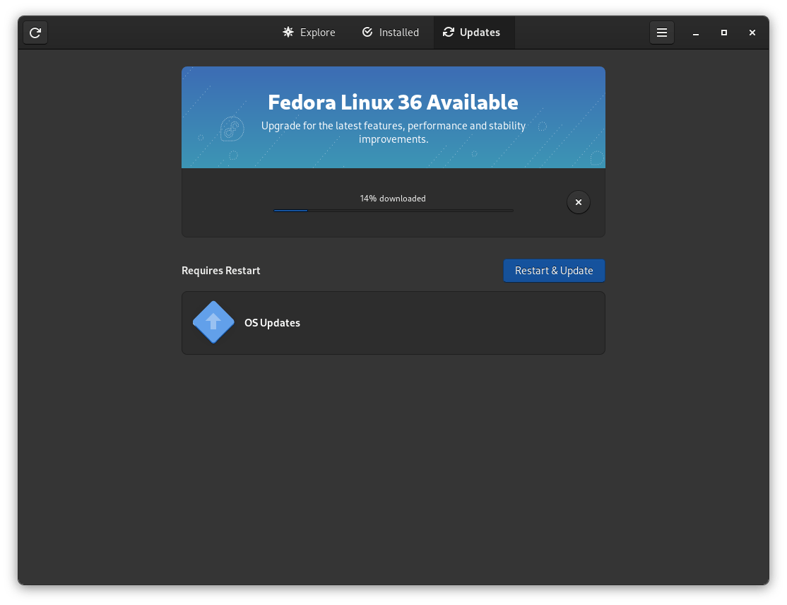
Task: Switch to the Installed tab
Action: [390, 32]
